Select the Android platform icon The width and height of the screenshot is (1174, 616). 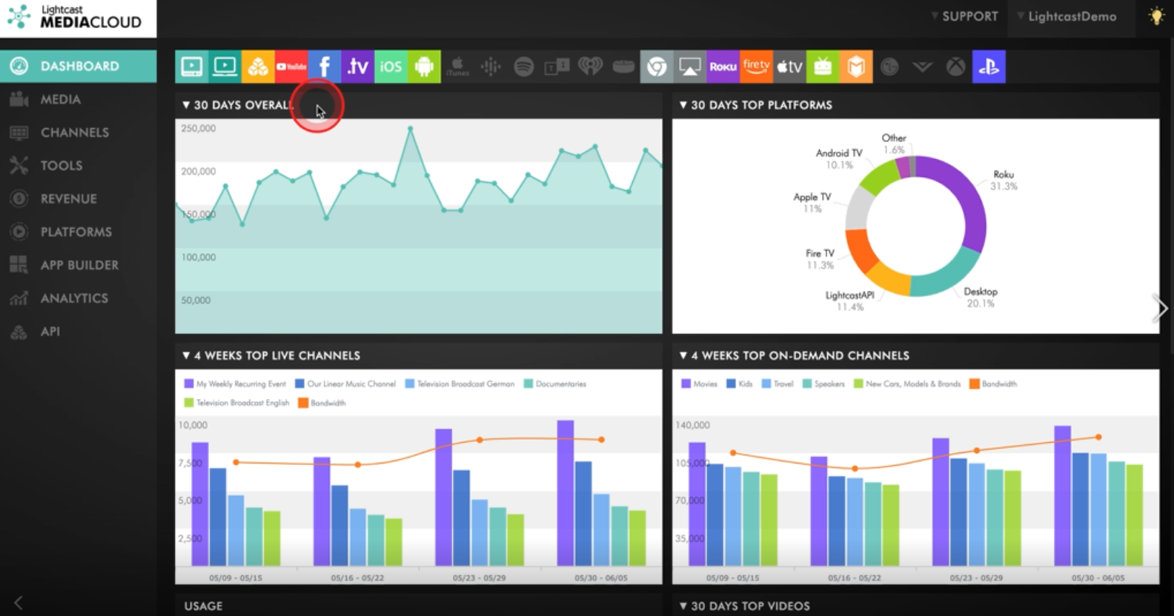click(424, 67)
